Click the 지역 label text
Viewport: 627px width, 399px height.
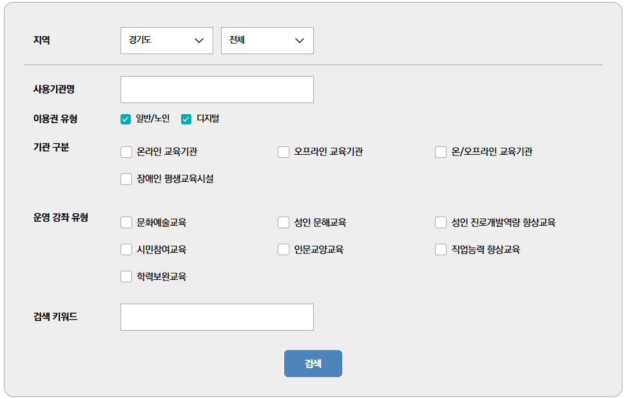point(42,40)
